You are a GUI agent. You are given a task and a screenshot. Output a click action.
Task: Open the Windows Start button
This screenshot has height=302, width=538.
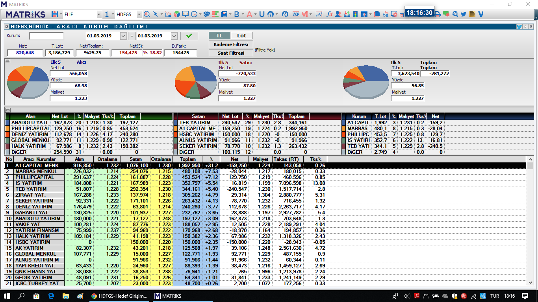click(x=7, y=296)
